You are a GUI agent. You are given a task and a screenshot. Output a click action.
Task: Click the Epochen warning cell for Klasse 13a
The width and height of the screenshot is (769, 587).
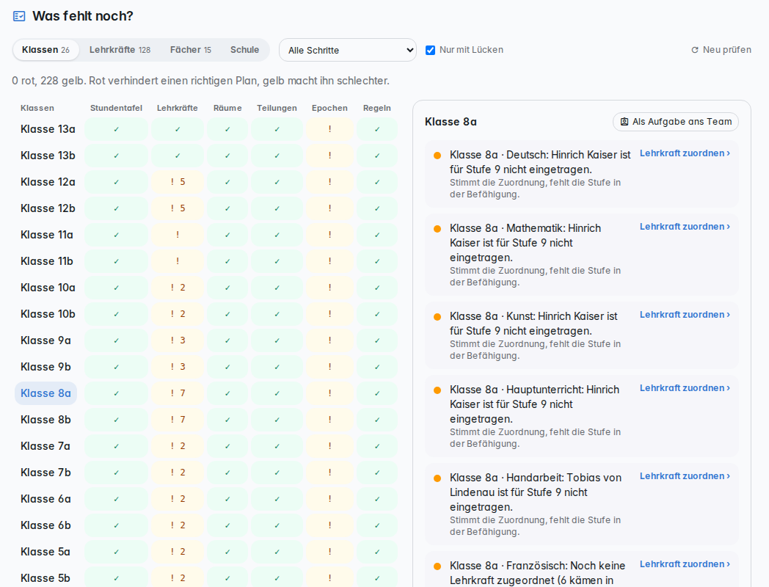tap(329, 129)
